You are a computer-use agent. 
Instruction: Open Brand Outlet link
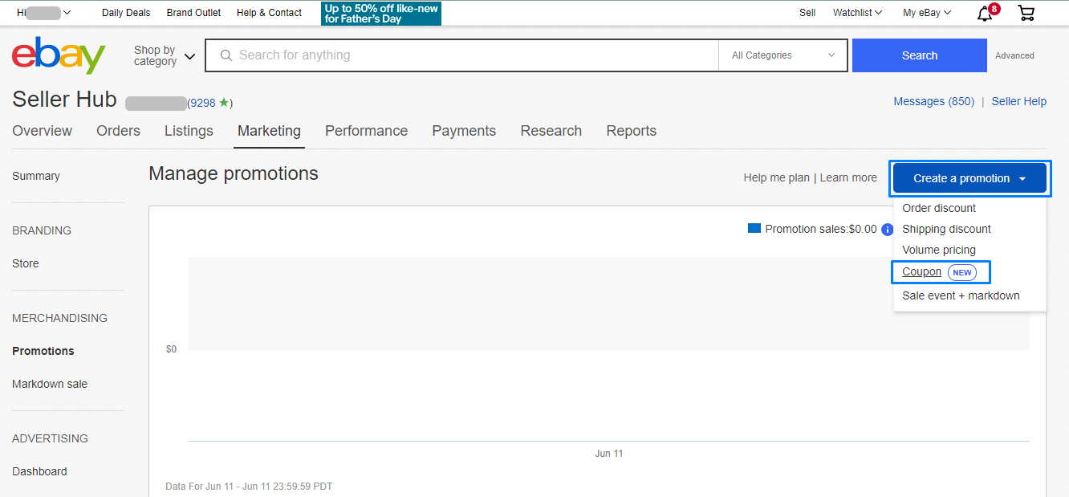(193, 13)
